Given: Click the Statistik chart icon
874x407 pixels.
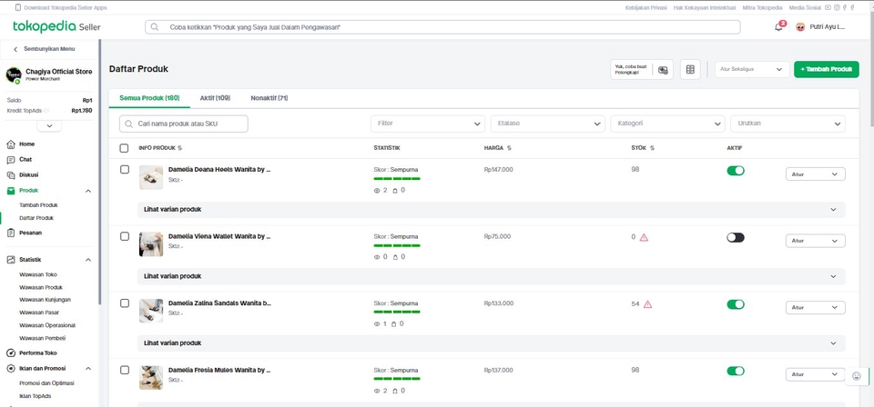Looking at the screenshot, I should coord(11,260).
